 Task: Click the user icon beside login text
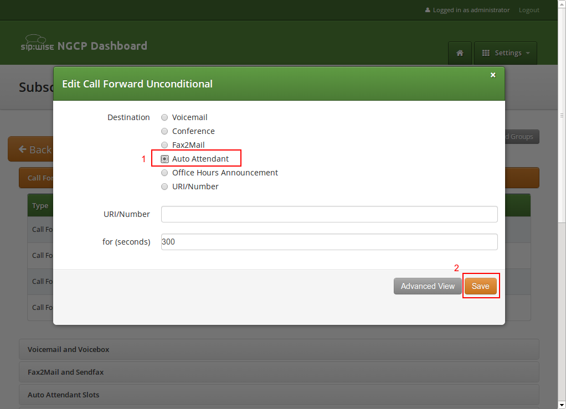[x=428, y=10]
